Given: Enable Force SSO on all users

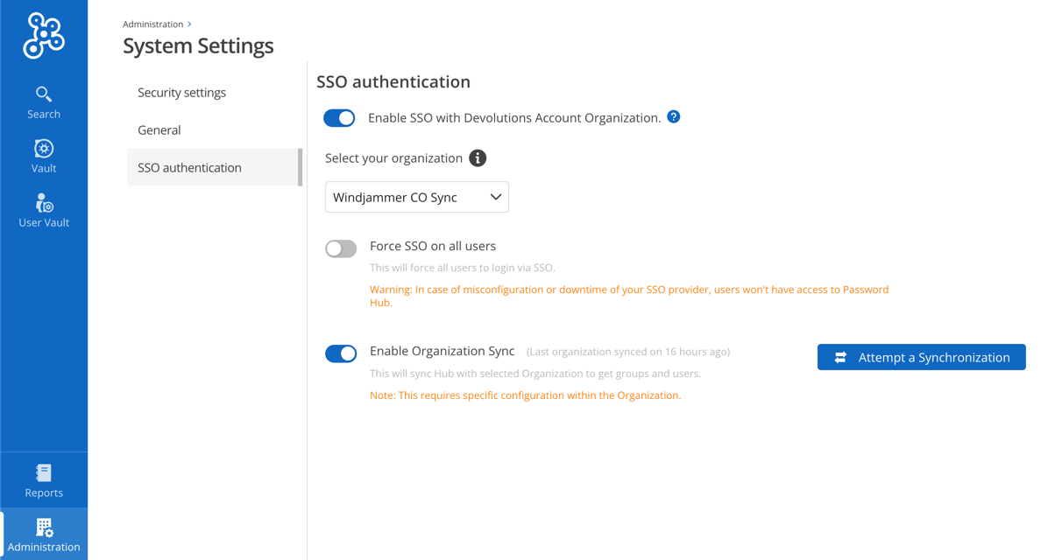Looking at the screenshot, I should point(341,248).
